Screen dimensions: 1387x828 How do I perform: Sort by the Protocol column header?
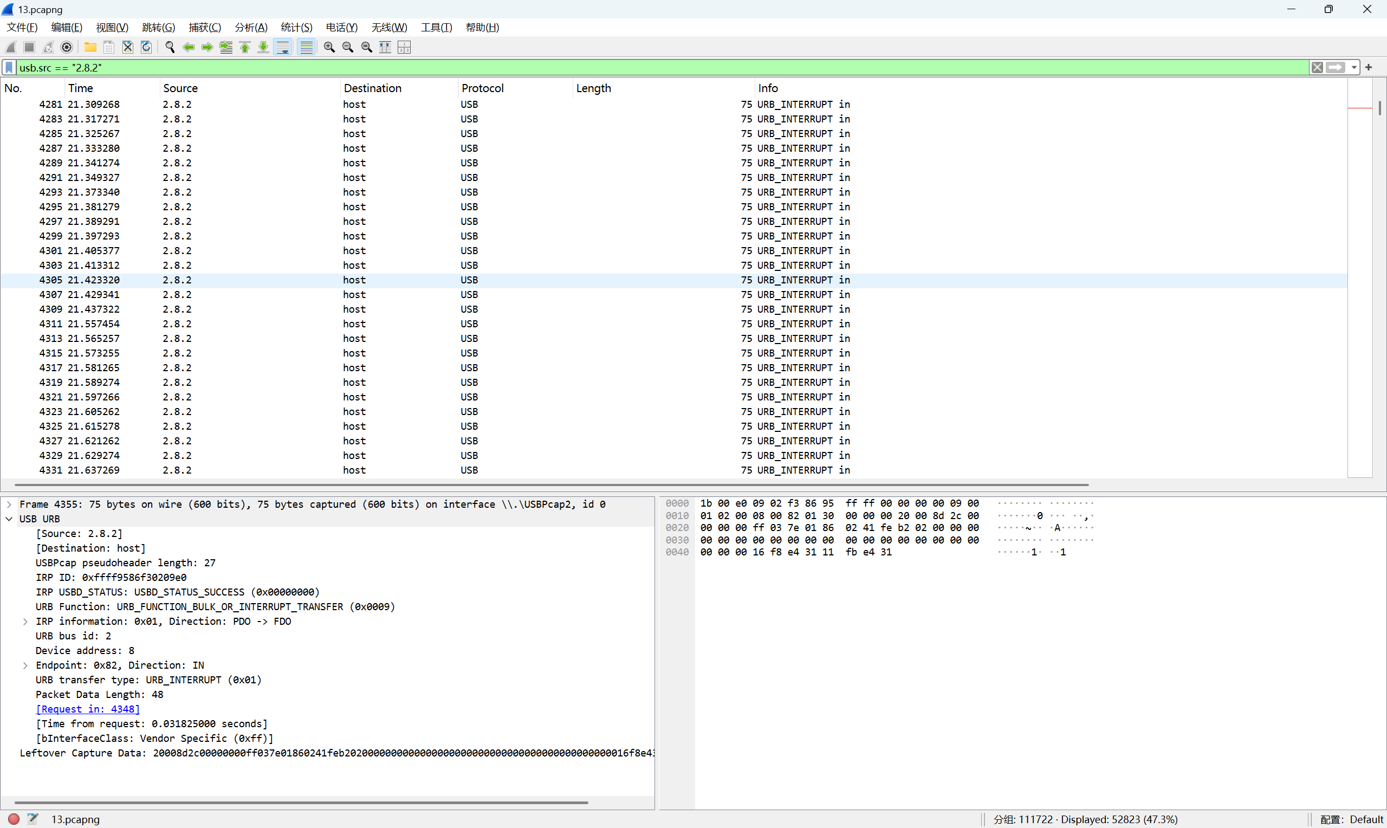tap(515, 88)
